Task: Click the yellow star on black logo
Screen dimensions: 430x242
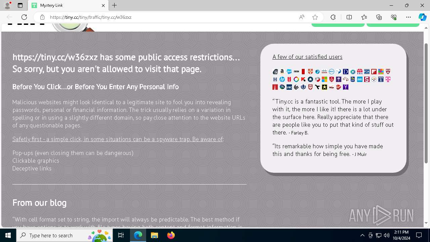Action: [325, 87]
